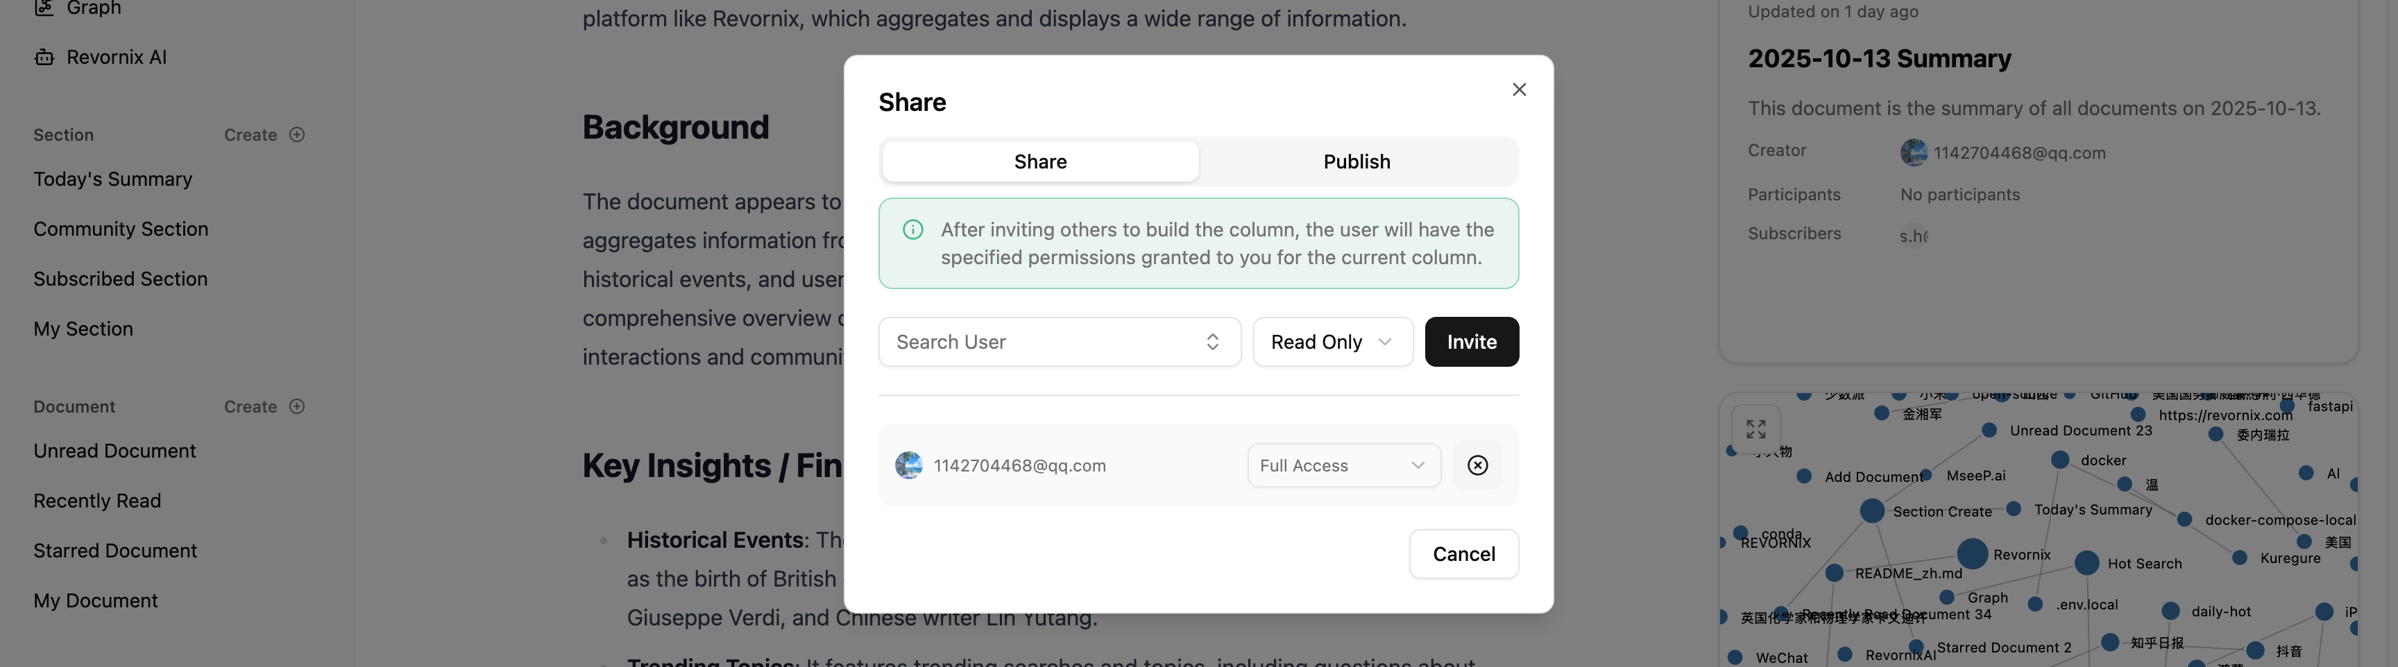Click the Cancel button
This screenshot has width=2398, height=667.
(x=1463, y=555)
